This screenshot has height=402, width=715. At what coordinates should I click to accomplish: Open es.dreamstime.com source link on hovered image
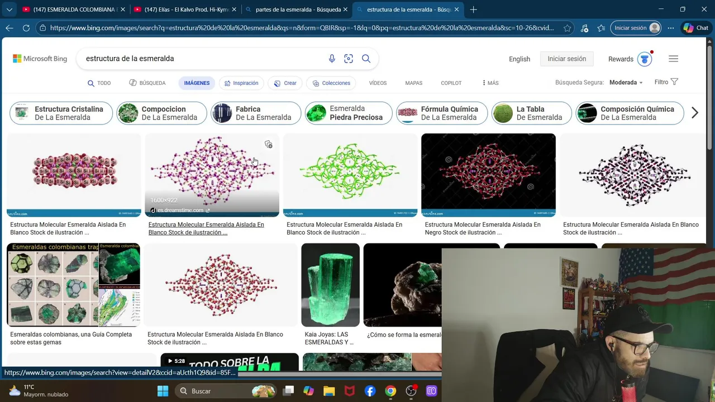[180, 210]
